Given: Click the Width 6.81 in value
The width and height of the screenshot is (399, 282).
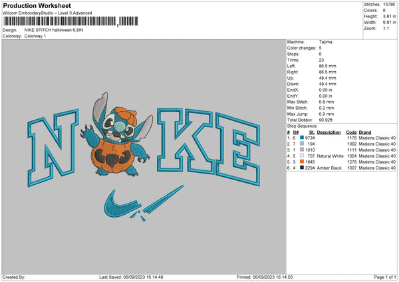Looking at the screenshot, I should tap(389, 23).
